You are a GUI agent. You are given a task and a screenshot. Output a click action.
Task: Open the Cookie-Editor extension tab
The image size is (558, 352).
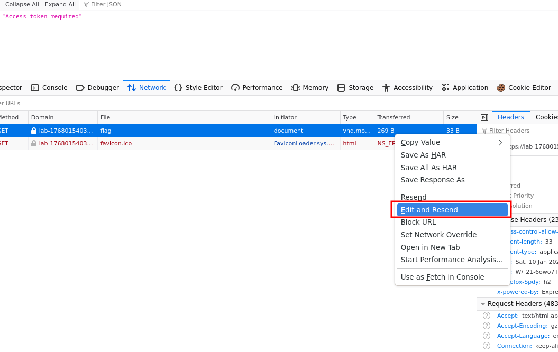524,87
